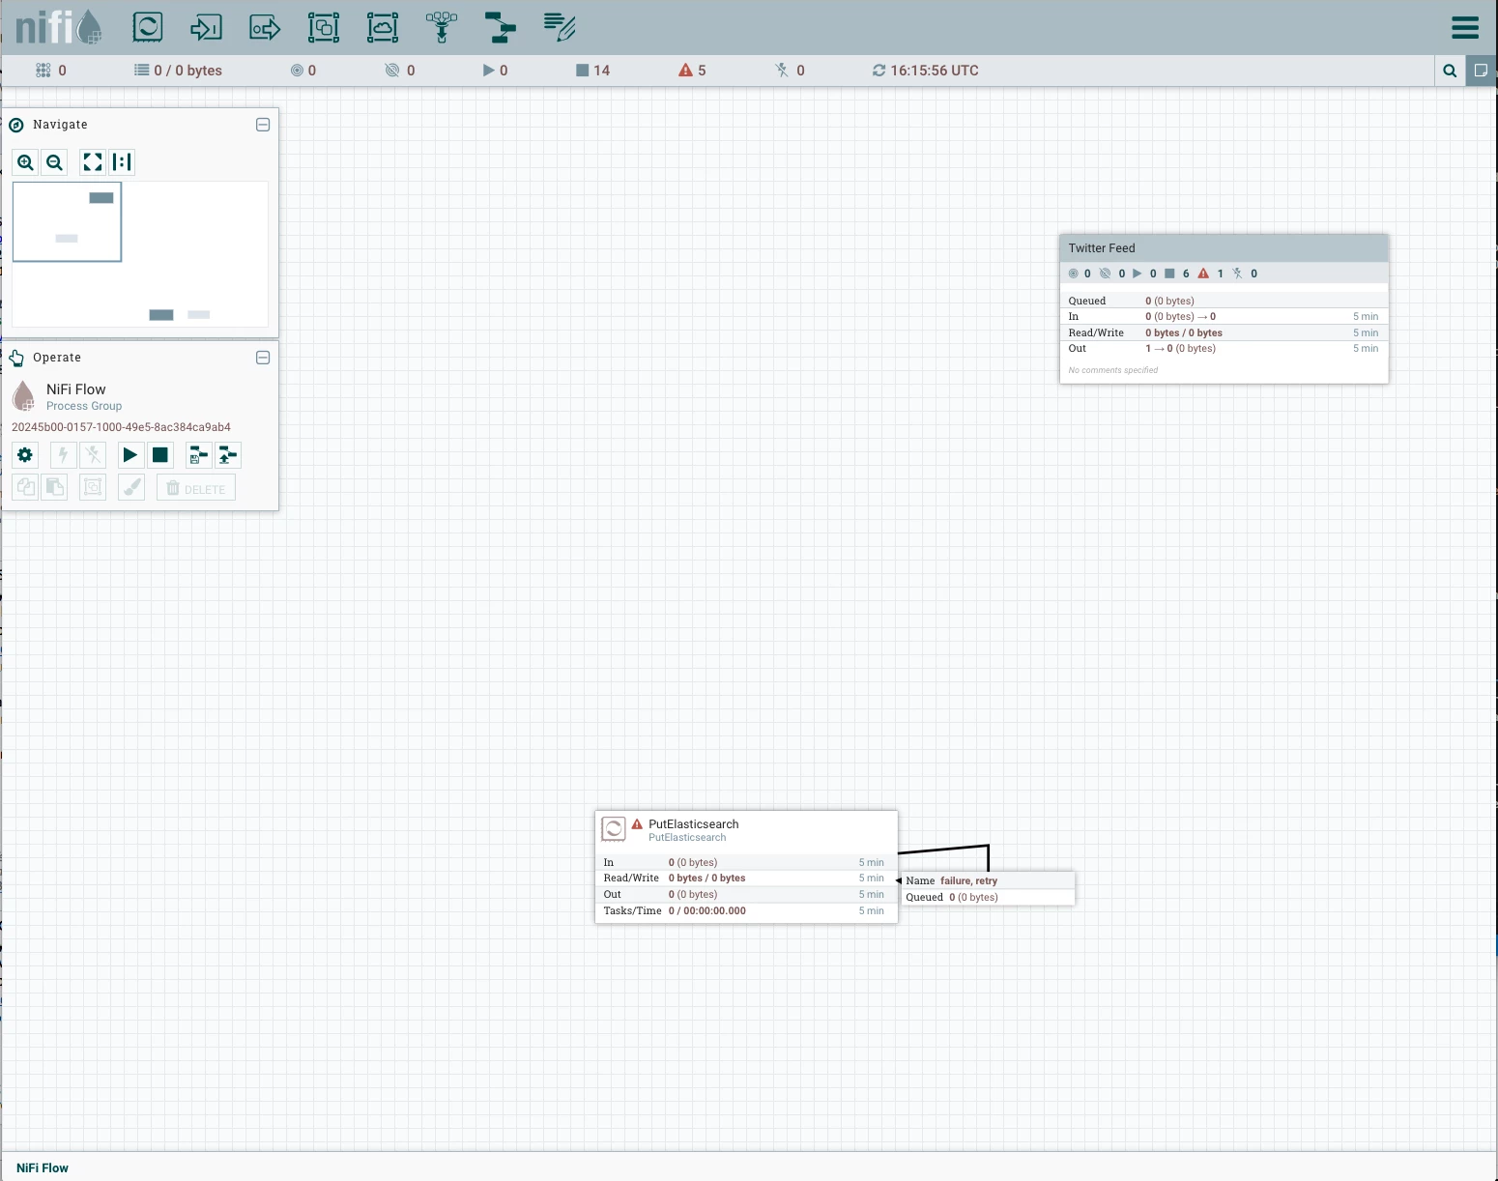Select the Template toolbar icon
Image resolution: width=1498 pixels, height=1181 pixels.
pos(501,27)
